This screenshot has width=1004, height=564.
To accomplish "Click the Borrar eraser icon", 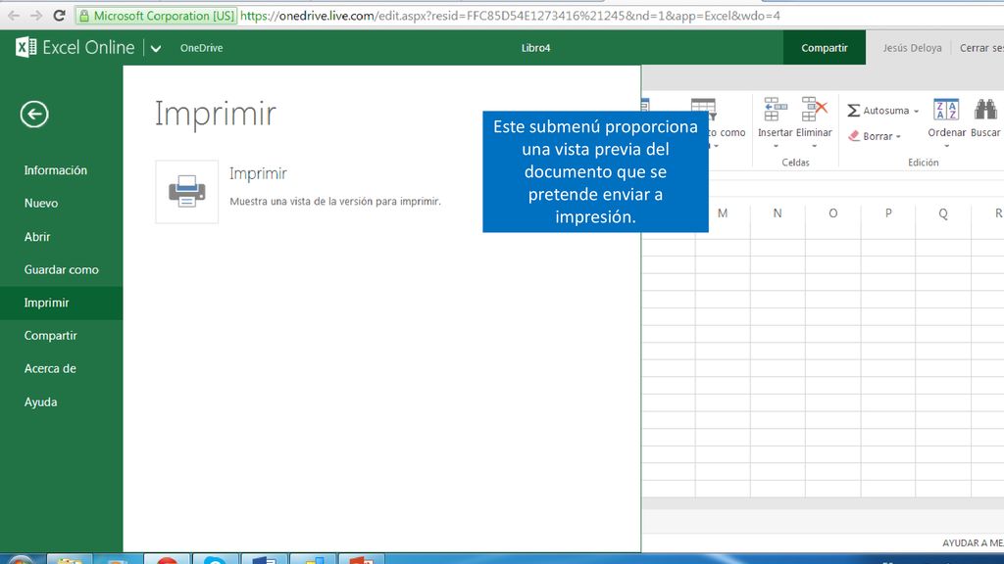I will coord(854,136).
